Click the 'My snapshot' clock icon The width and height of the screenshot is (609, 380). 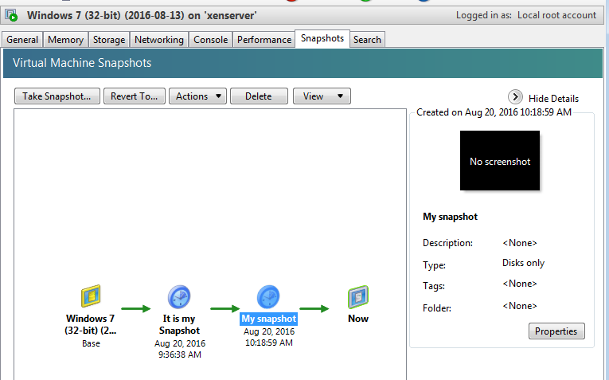click(268, 297)
